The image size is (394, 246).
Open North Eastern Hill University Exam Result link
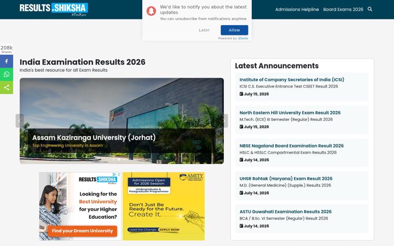coord(290,113)
